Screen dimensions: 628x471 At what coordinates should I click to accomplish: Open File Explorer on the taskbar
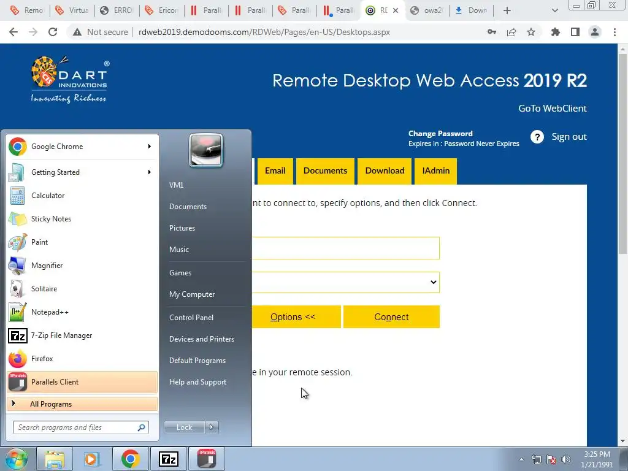coord(55,459)
